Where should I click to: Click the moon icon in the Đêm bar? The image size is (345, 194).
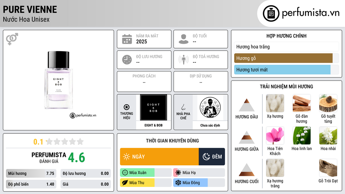[206, 157]
